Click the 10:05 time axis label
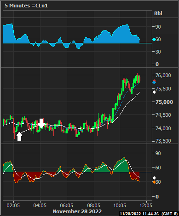This screenshot has height=216, width=179. (x=120, y=205)
